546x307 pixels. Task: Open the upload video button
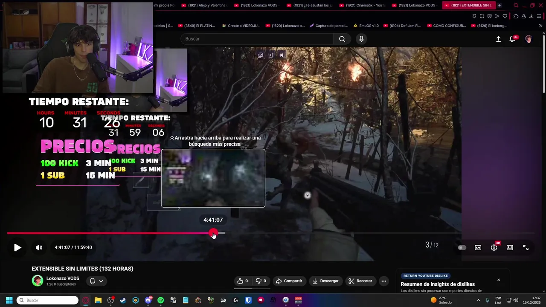click(x=498, y=39)
